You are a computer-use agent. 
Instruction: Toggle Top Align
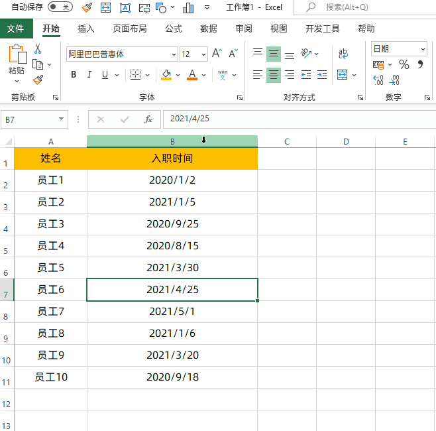[x=258, y=52]
